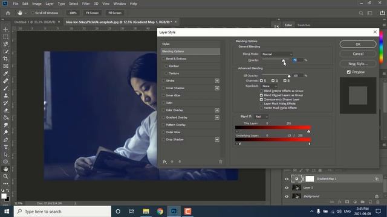Screen dimensions: 387x217
Task: Select the Crop tool
Action: [5, 59]
